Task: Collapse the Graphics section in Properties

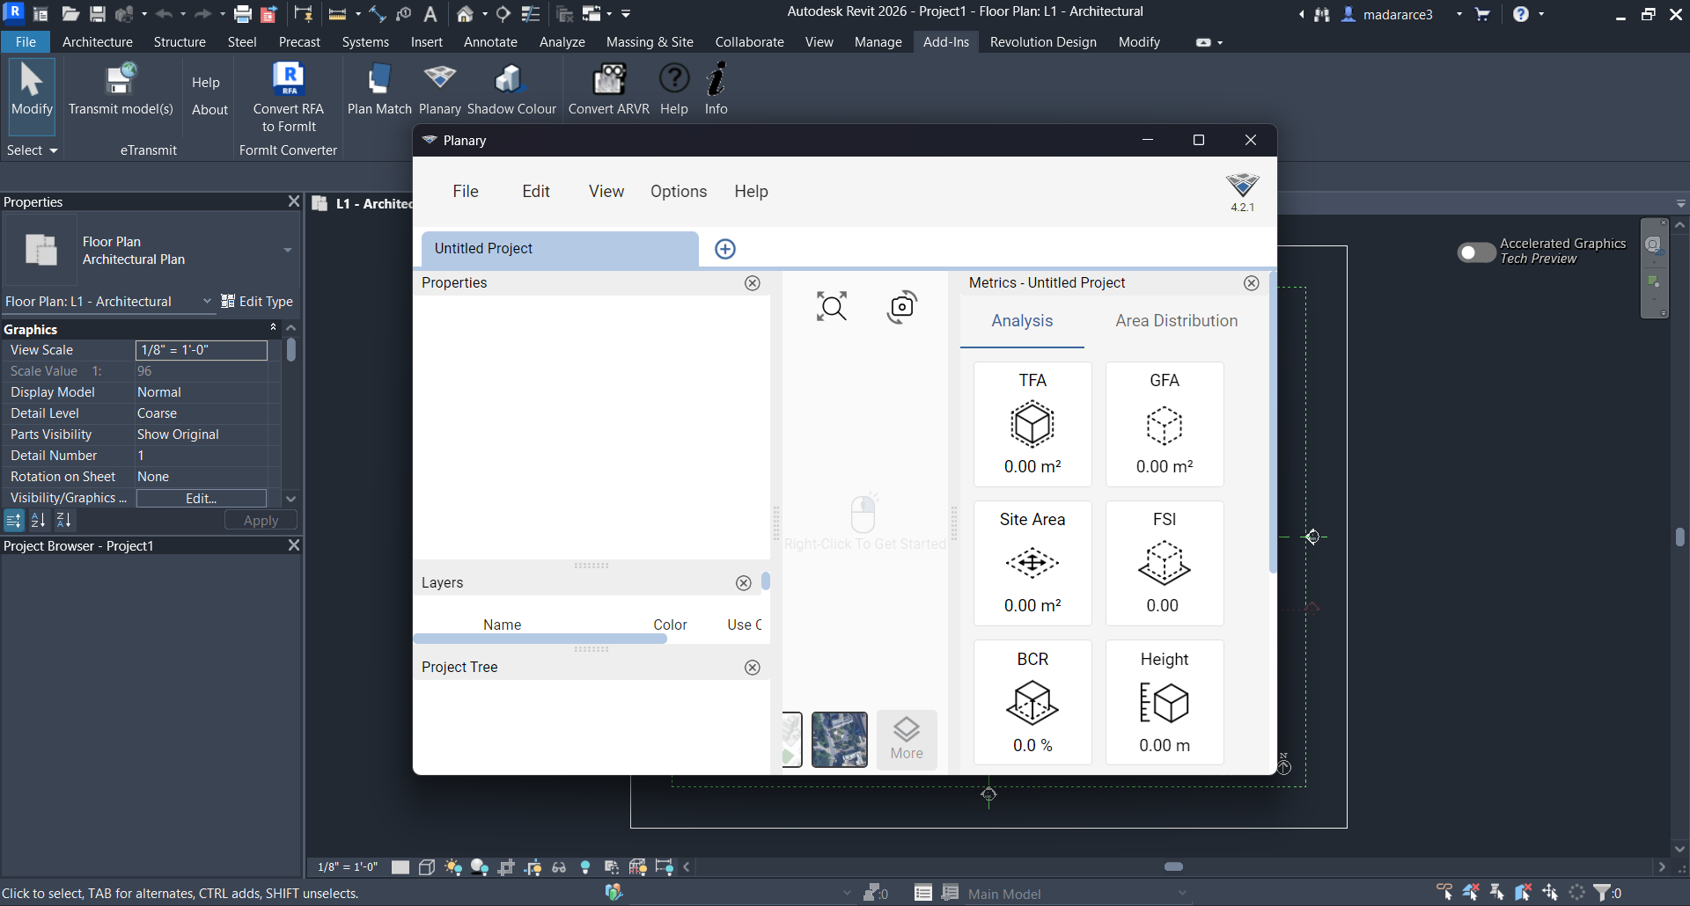Action: point(273,328)
